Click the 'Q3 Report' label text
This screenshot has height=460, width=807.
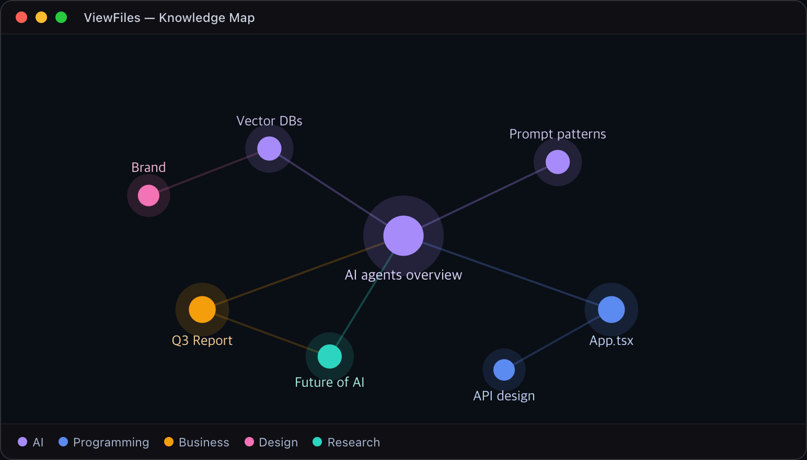(202, 340)
